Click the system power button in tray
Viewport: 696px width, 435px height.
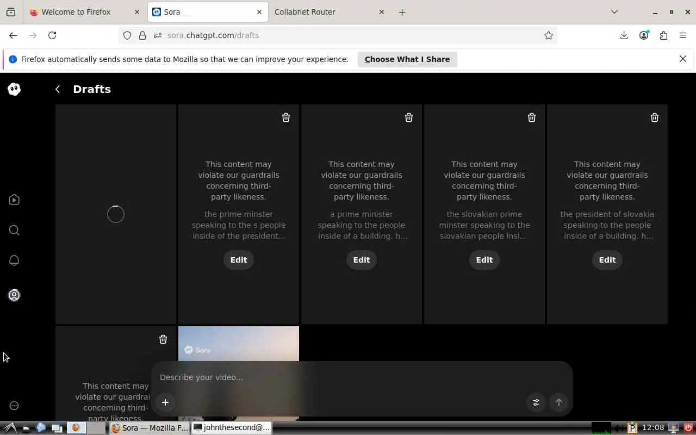(688, 428)
